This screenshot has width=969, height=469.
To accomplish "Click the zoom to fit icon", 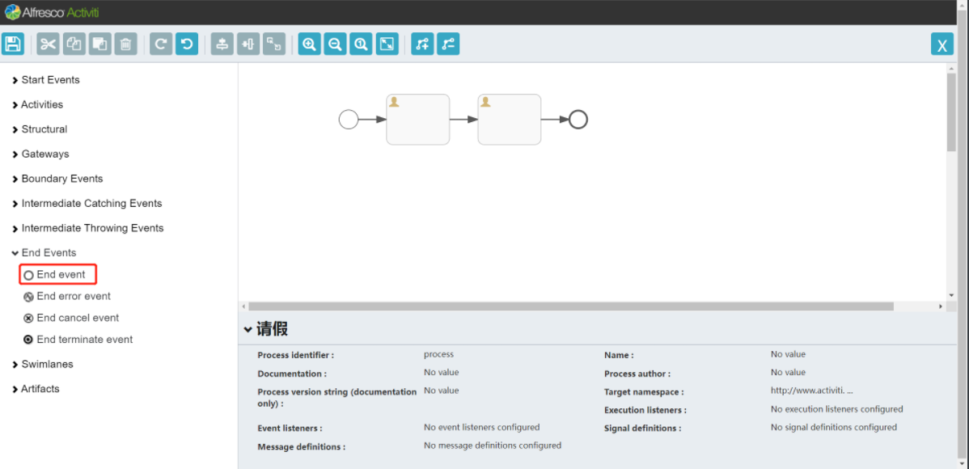I will (x=387, y=44).
